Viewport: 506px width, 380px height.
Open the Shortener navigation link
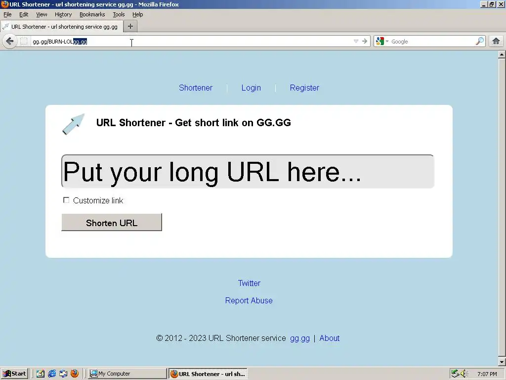pos(196,88)
